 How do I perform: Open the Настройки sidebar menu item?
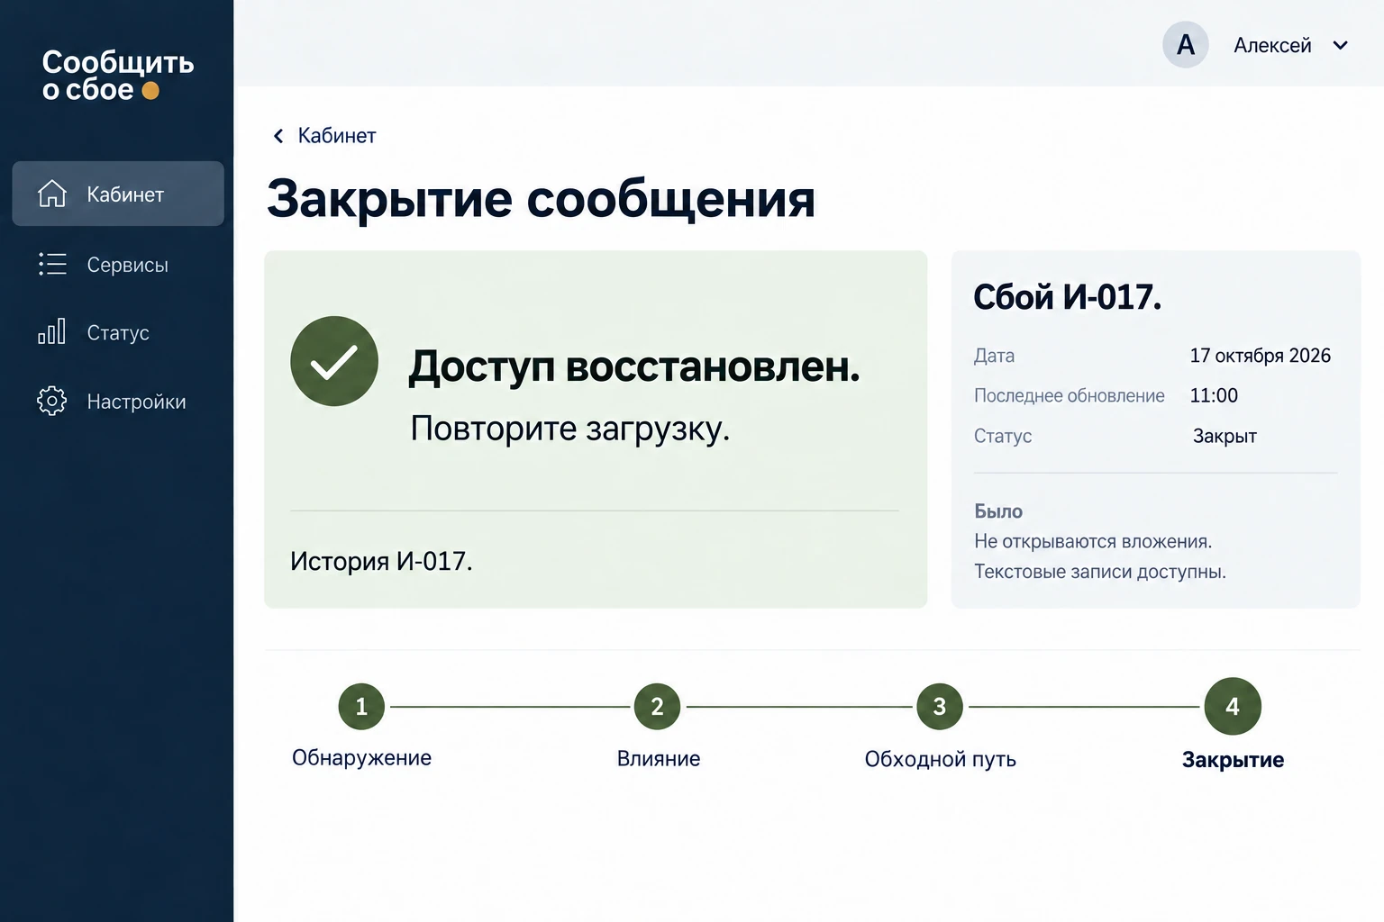[118, 402]
